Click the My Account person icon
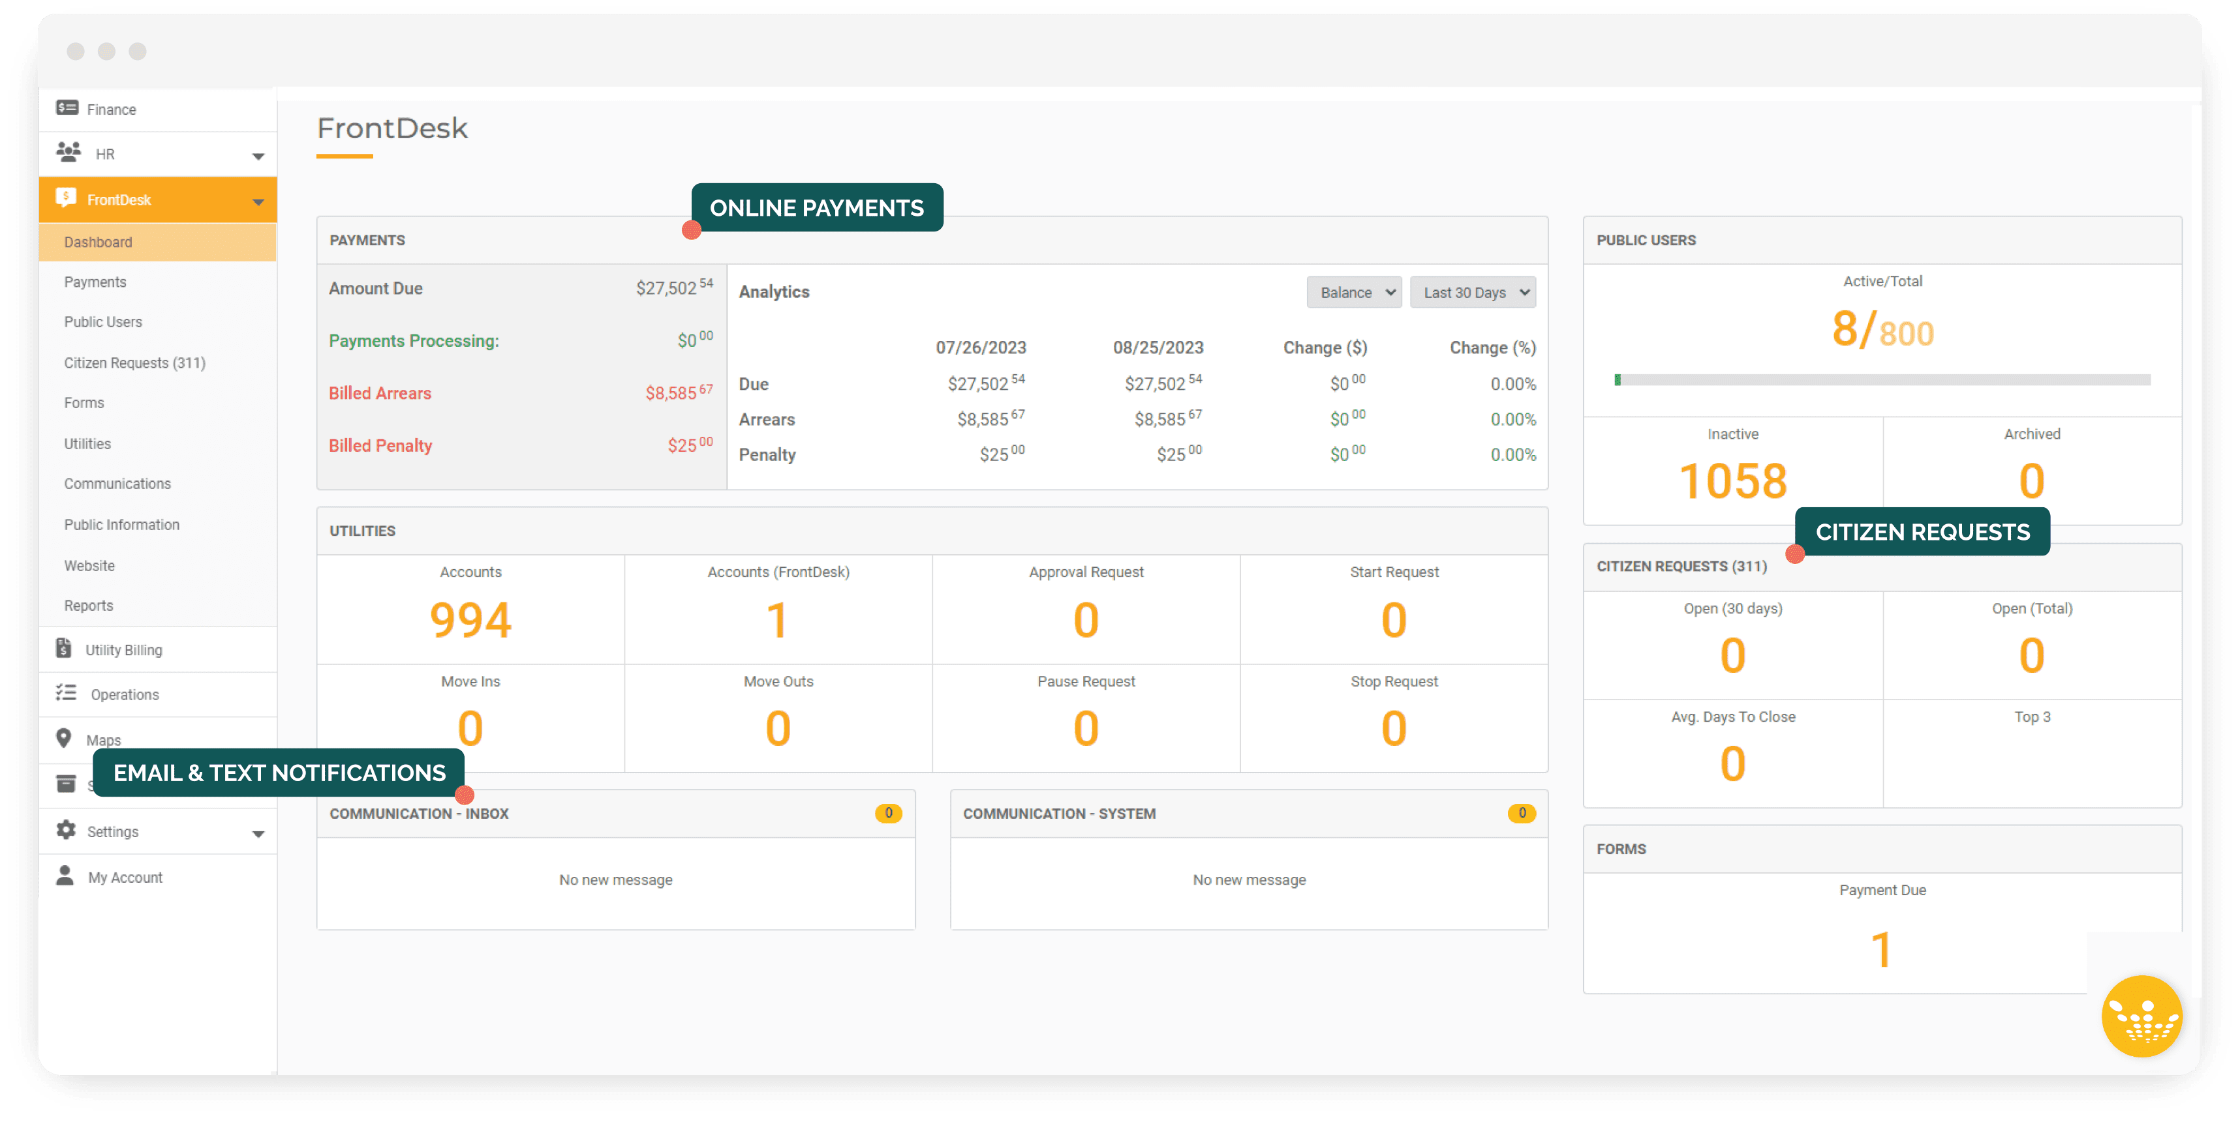 (65, 875)
